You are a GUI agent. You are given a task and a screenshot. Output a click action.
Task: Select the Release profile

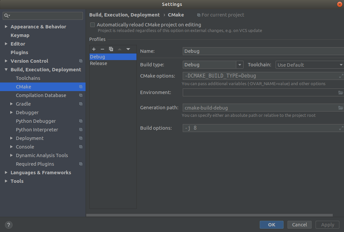98,63
